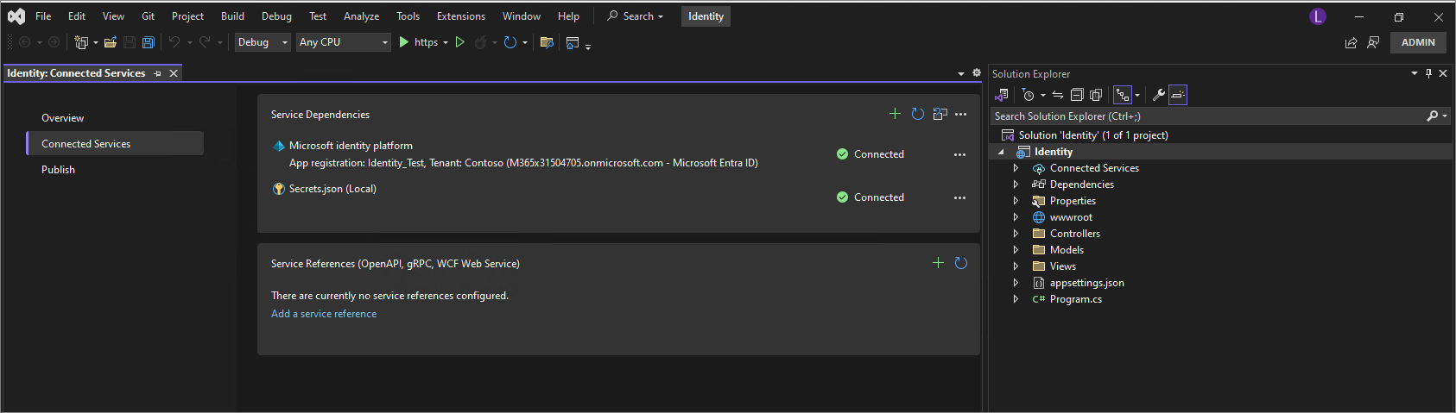The height and width of the screenshot is (413, 1456).
Task: Click the Identity solution name button in title bar
Action: [706, 16]
